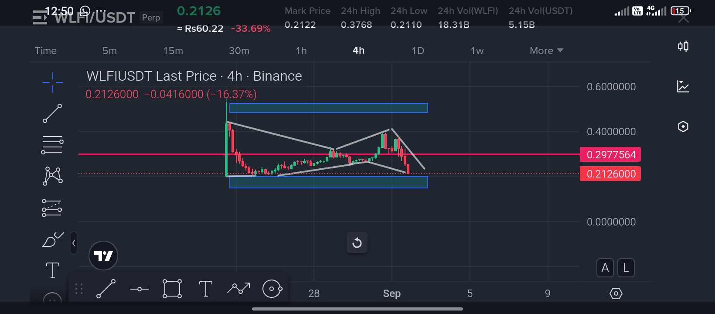
Task: Open the Fibonacci retracement tools
Action: pyautogui.click(x=52, y=145)
